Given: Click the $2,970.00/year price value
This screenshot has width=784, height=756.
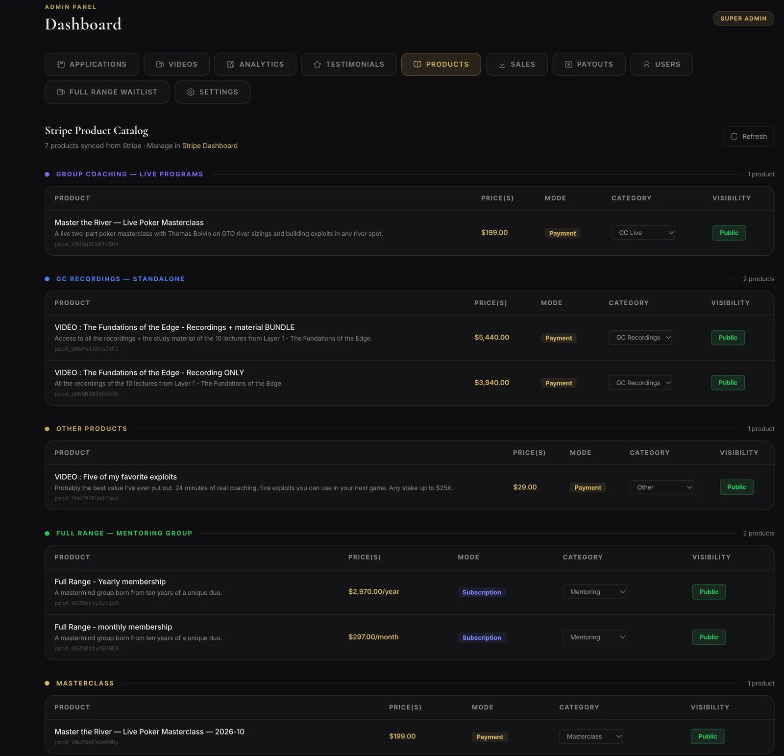Looking at the screenshot, I should click(x=373, y=592).
